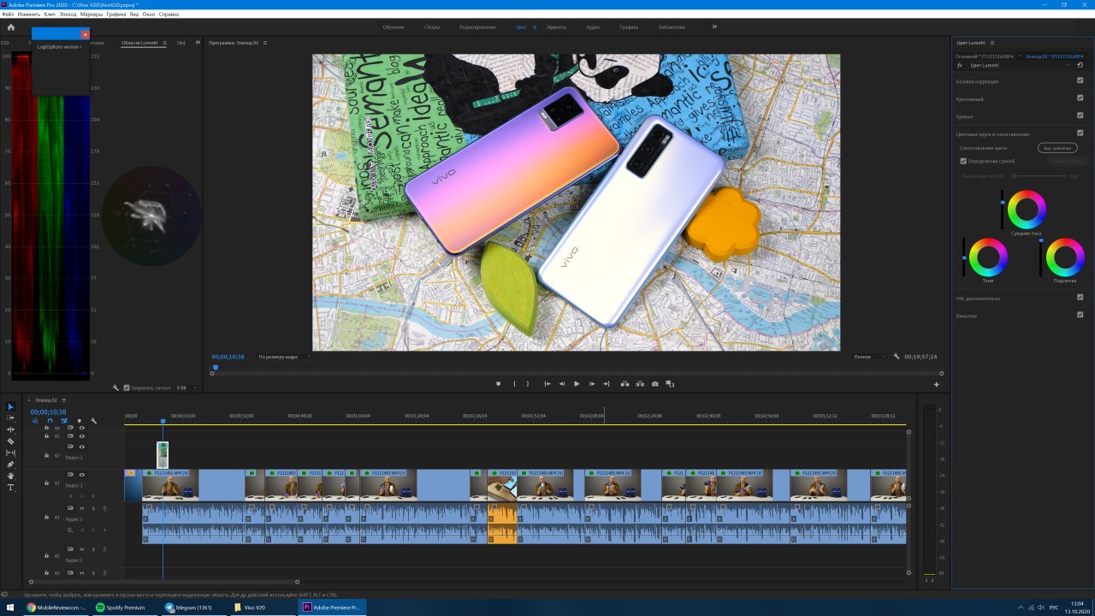Open workspace tabs overflow chevron
Screen dimensions: 1095x616
coord(714,27)
